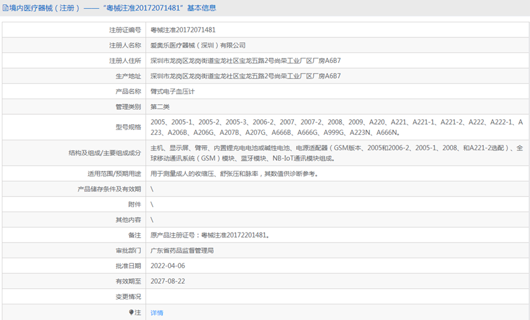Click the empty 变更情况 value cell

point(337,297)
